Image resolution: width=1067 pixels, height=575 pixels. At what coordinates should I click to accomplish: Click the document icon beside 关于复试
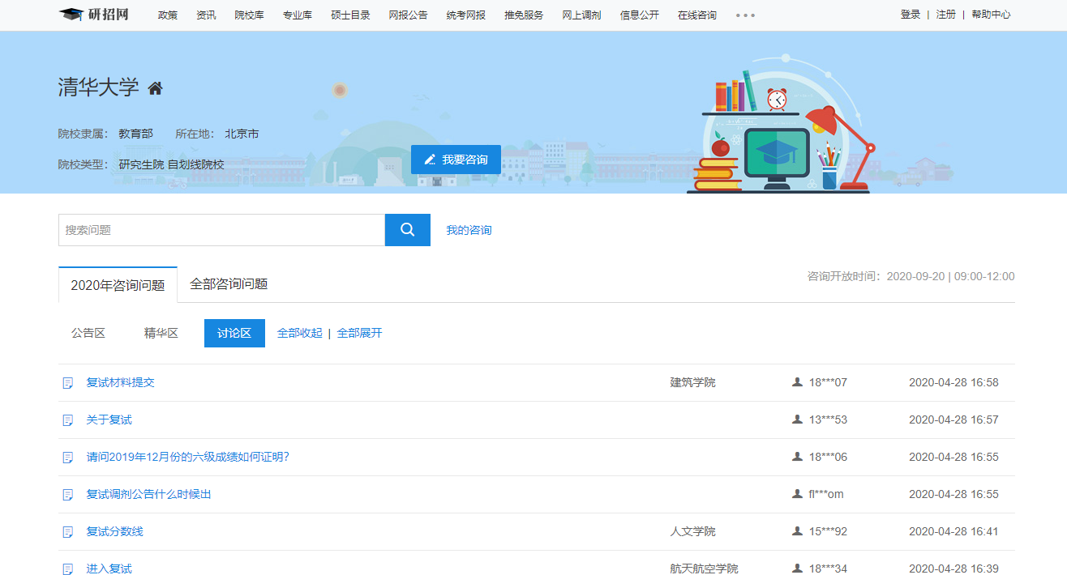point(69,420)
